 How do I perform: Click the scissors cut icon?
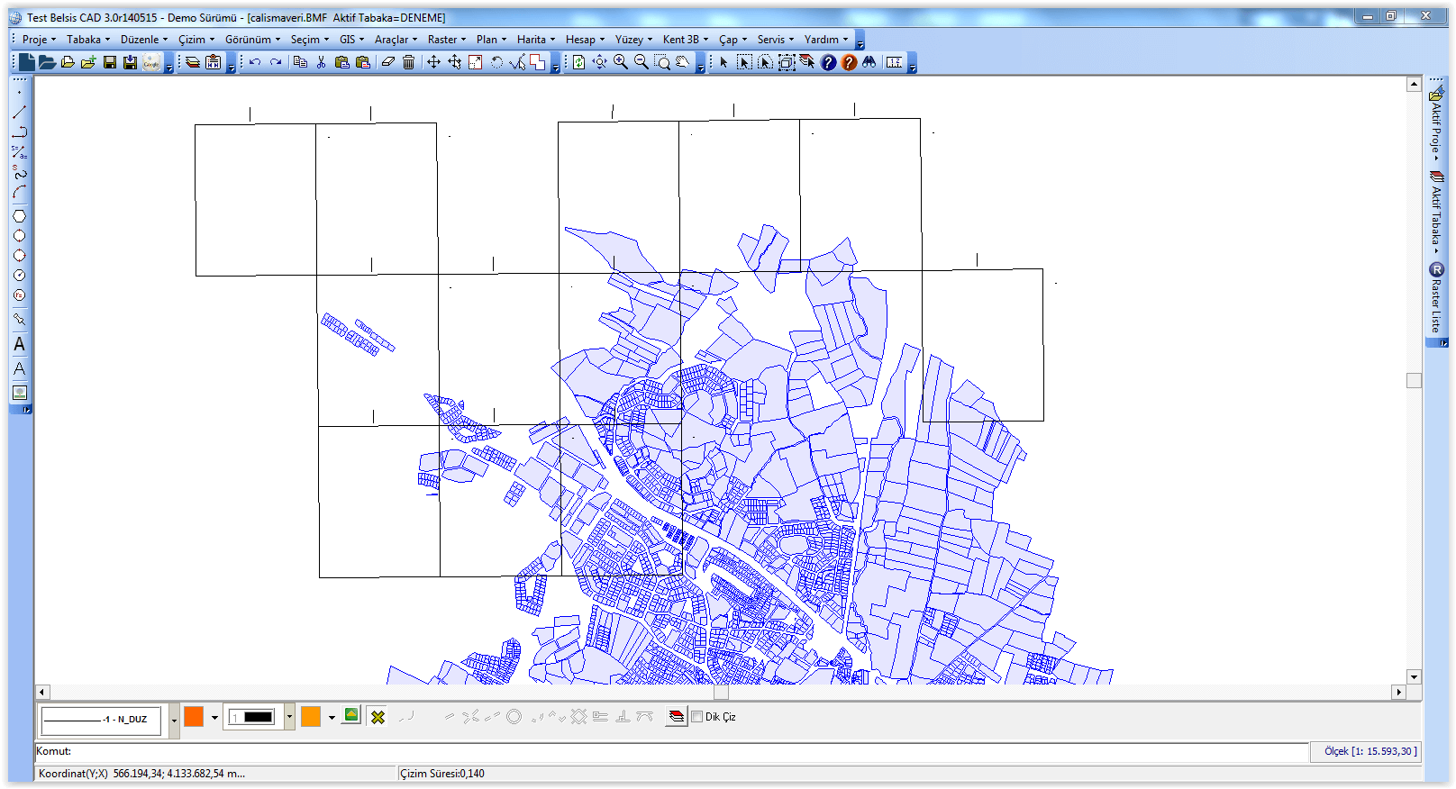[321, 62]
